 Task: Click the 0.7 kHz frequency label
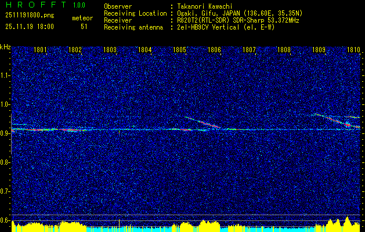(x=5, y=191)
